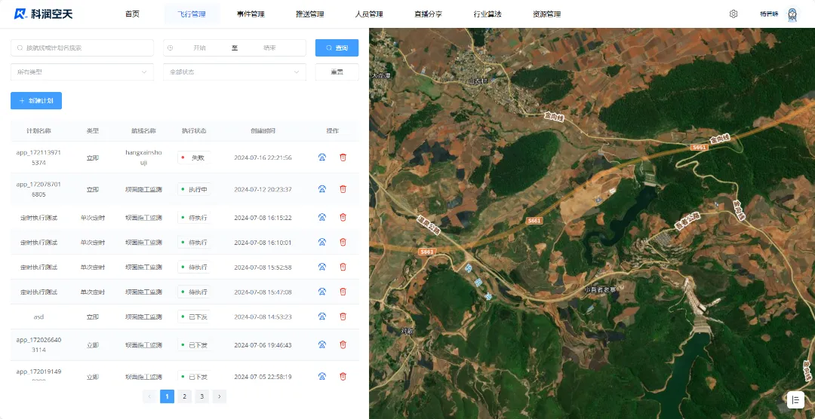The height and width of the screenshot is (419, 815).
Task: Click the user avatar at top right
Action: (792, 14)
